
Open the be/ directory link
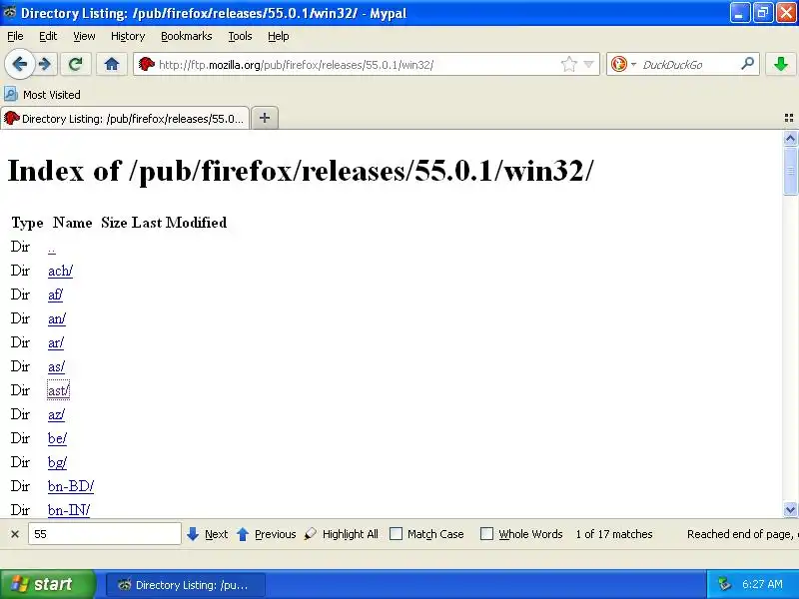pos(57,438)
